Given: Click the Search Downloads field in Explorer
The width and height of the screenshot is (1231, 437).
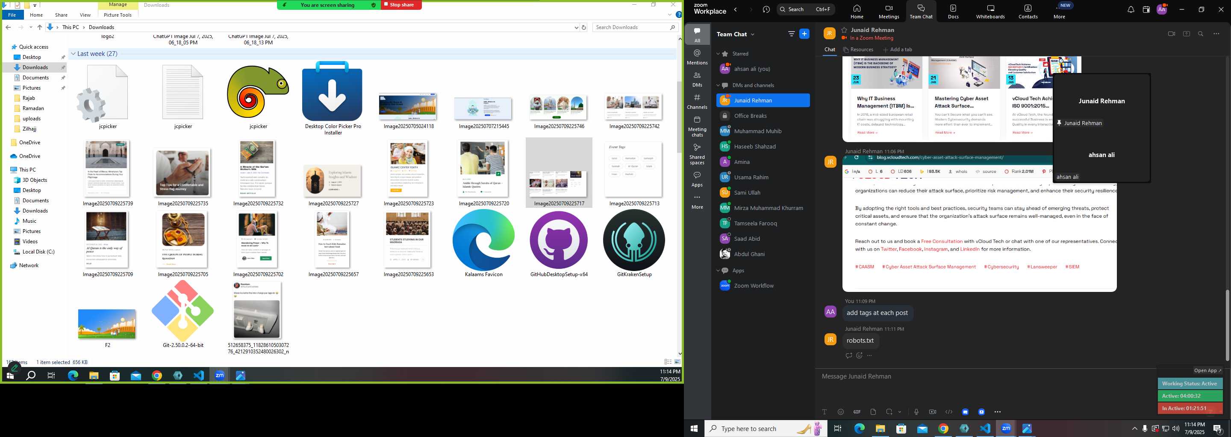Looking at the screenshot, I should 635,27.
